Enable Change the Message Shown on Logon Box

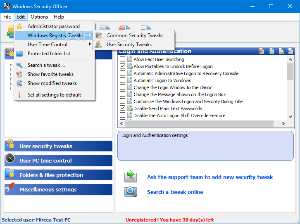(122, 94)
